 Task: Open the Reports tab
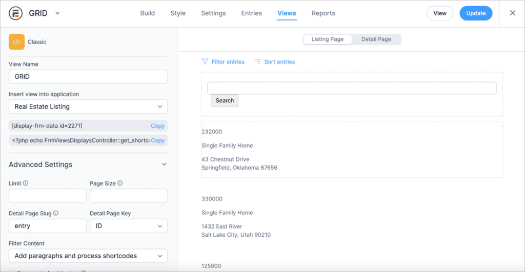coord(323,13)
